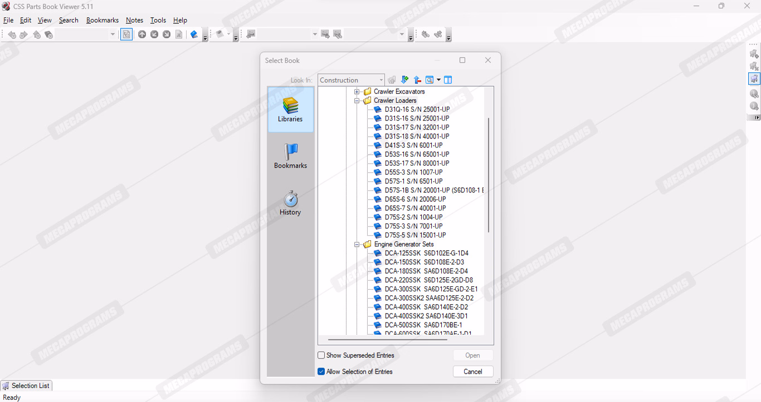Click the tree view toolbar icon
Image resolution: width=761 pixels, height=402 pixels.
(x=126, y=34)
